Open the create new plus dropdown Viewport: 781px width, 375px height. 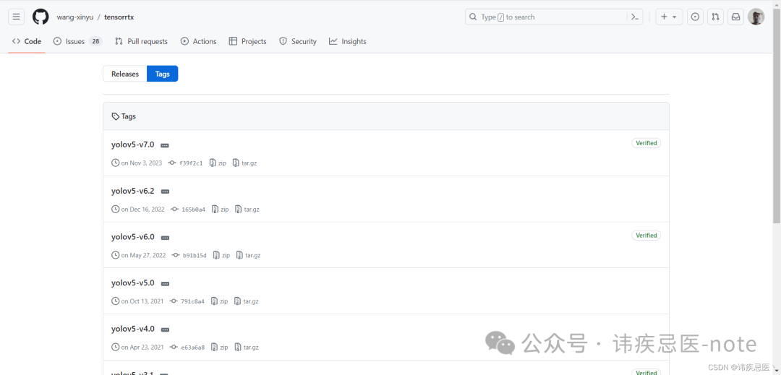[x=669, y=17]
